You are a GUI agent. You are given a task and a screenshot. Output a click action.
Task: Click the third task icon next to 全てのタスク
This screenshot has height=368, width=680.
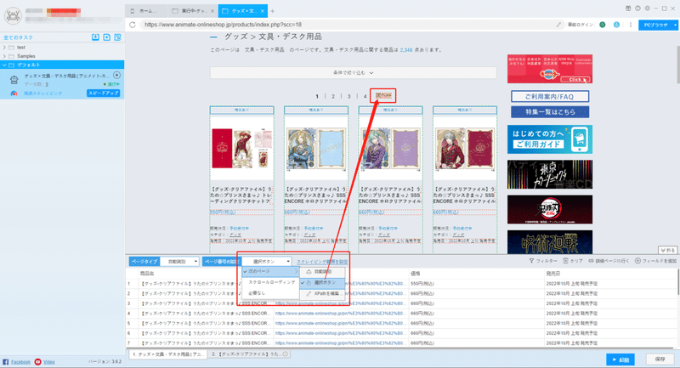click(x=117, y=37)
